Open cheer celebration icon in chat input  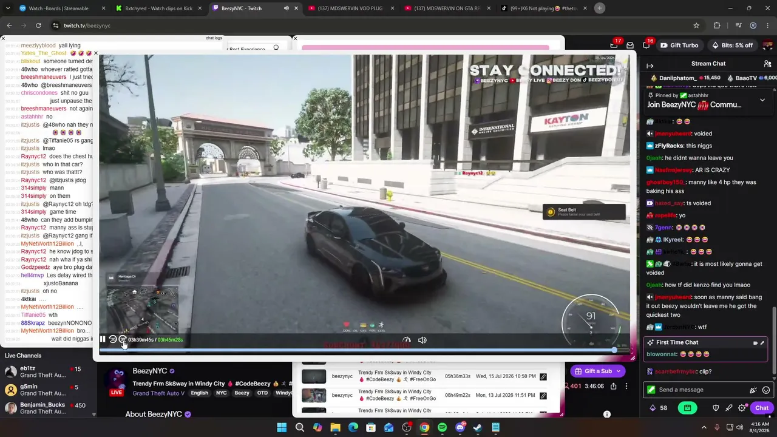tap(753, 390)
